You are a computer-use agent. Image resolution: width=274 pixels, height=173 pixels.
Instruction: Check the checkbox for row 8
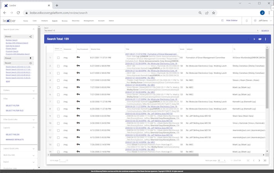tap(58, 109)
